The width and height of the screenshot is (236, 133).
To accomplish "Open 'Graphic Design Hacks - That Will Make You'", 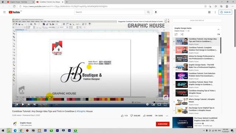I will (197, 67).
